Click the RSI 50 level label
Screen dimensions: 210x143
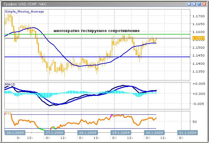tap(194, 121)
